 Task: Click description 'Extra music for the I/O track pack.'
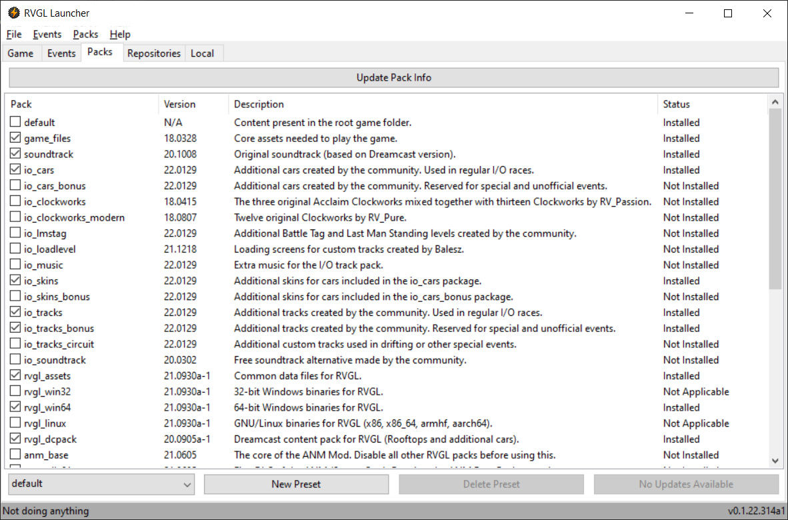(309, 265)
